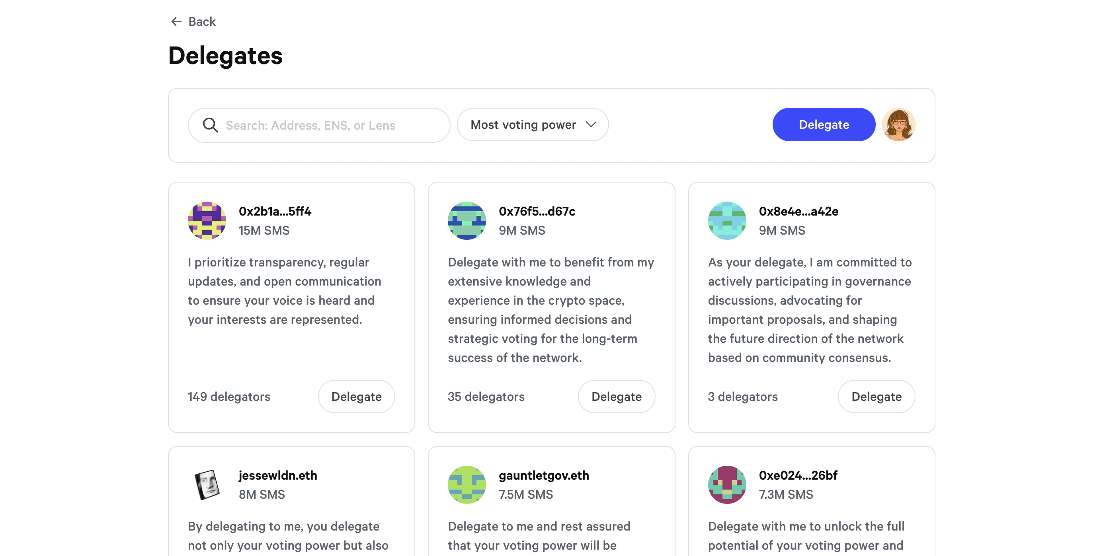Open the Most voting power sort dropdown

(523, 125)
